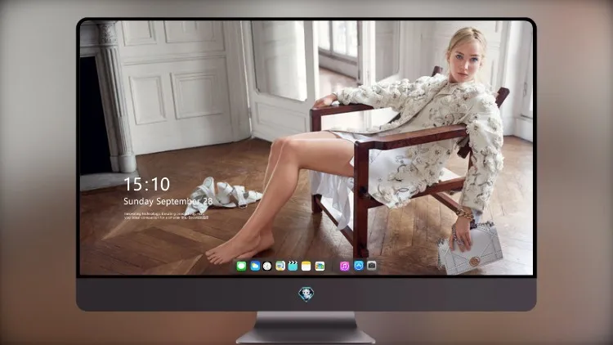Launch the Weather app from the dock
The height and width of the screenshot is (345, 613).
pos(255,266)
